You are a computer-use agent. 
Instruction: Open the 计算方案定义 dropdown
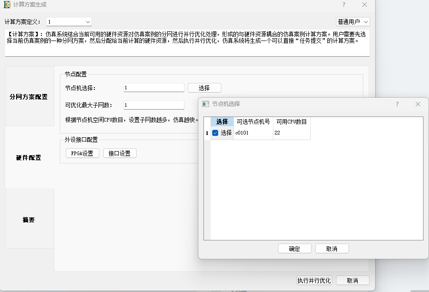[69, 22]
